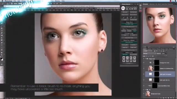Click green Frequency Separation button on right
Image resolution: width=177 pixels, height=99 pixels.
pos(135,31)
